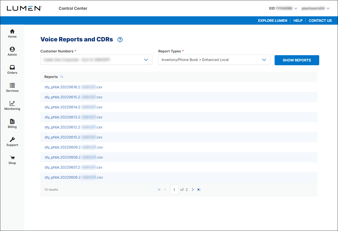Open the Customer Numbers dropdown
338x231 pixels.
click(96, 60)
